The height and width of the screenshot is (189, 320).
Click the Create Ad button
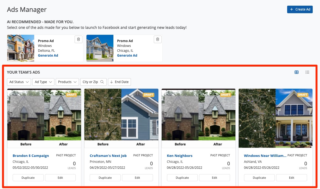pyautogui.click(x=300, y=9)
